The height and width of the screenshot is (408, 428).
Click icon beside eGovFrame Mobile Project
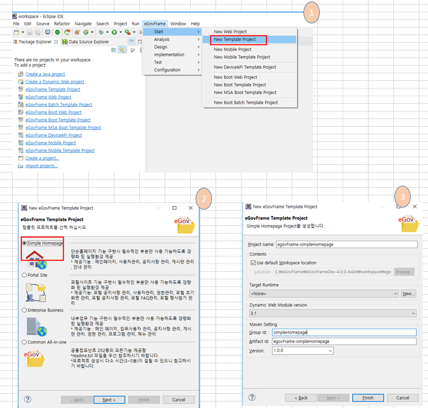click(21, 142)
